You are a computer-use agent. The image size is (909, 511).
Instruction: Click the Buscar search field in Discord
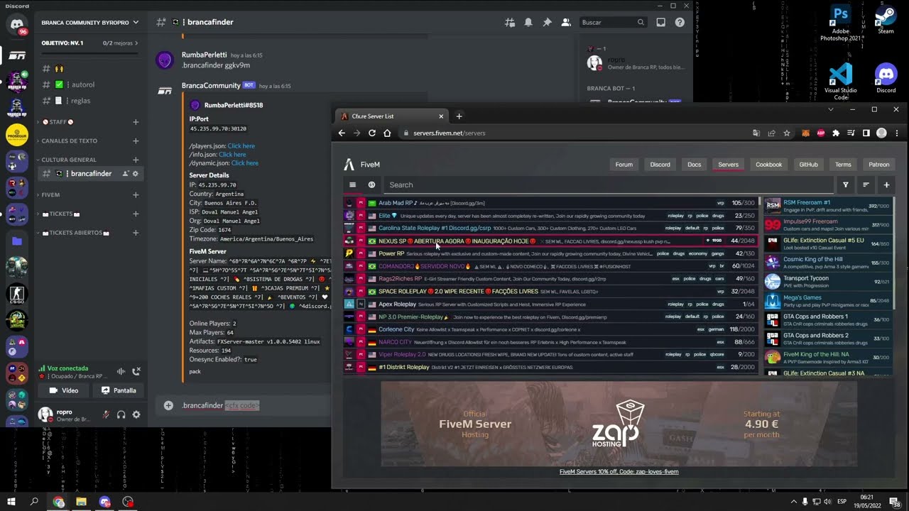point(613,22)
